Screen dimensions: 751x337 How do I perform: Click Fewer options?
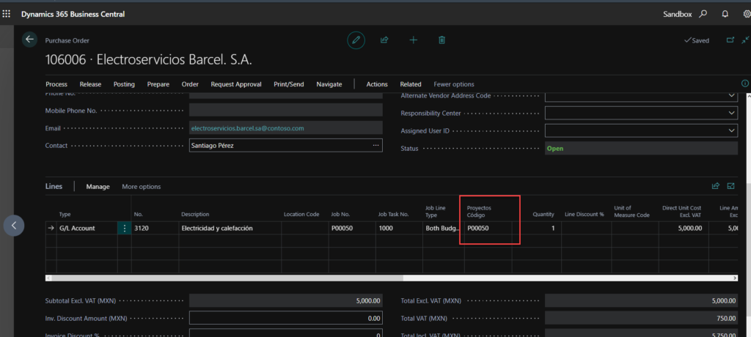point(454,84)
